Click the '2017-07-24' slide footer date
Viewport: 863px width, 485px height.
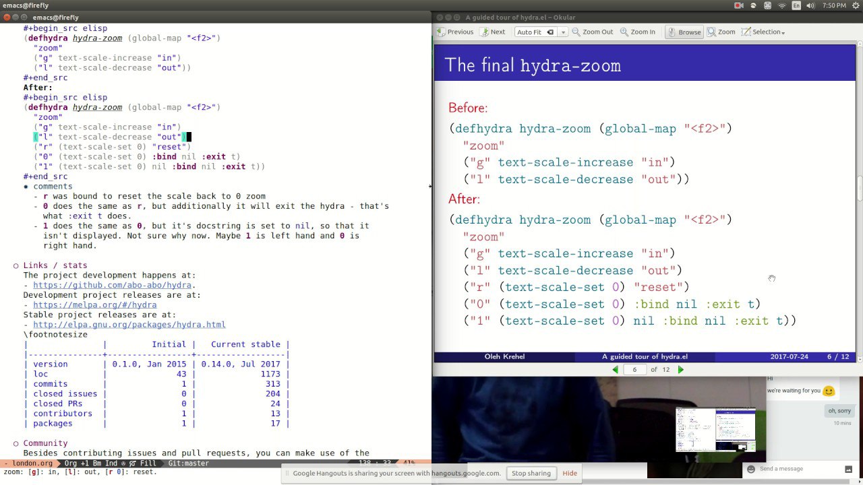click(x=789, y=356)
